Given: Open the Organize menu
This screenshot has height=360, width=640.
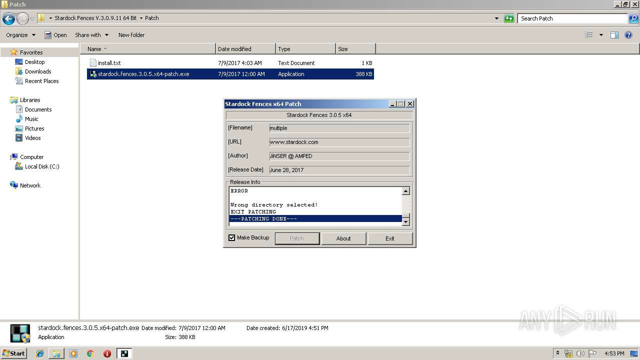Looking at the screenshot, I should pyautogui.click(x=20, y=35).
